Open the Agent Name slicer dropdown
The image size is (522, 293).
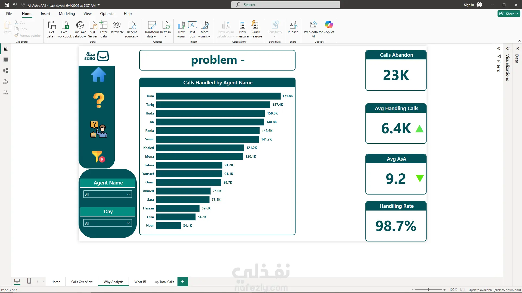click(x=107, y=194)
